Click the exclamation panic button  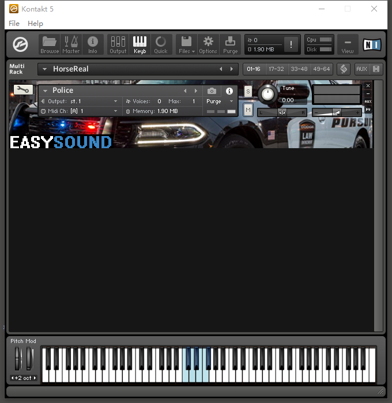click(x=291, y=44)
